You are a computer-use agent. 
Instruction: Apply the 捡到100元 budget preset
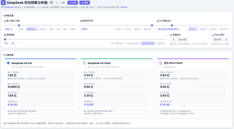tap(161, 44)
